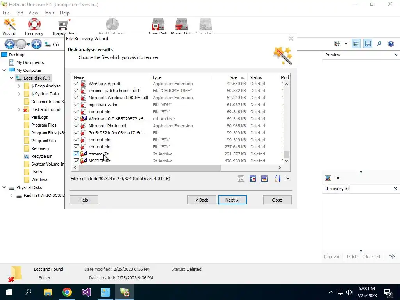Click the view mode thumbnails icon
The height and width of the screenshot is (300, 400).
click(337, 44)
